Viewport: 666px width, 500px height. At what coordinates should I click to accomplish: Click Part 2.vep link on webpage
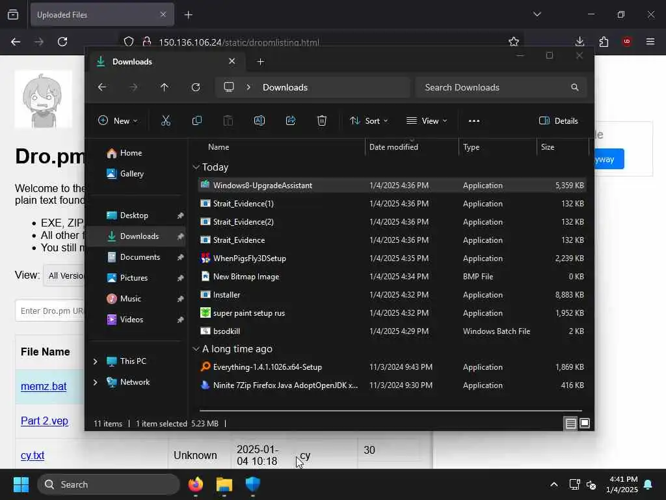coord(45,421)
